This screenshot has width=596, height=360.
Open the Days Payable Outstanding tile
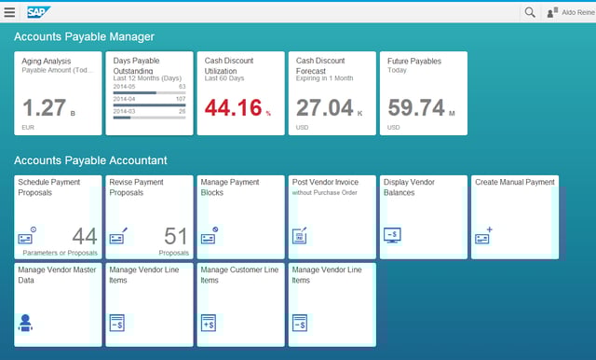point(149,93)
